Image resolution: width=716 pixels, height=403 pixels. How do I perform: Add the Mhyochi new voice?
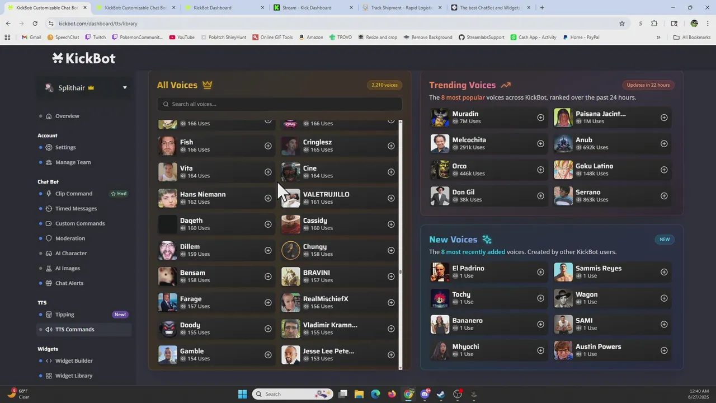[540, 350]
